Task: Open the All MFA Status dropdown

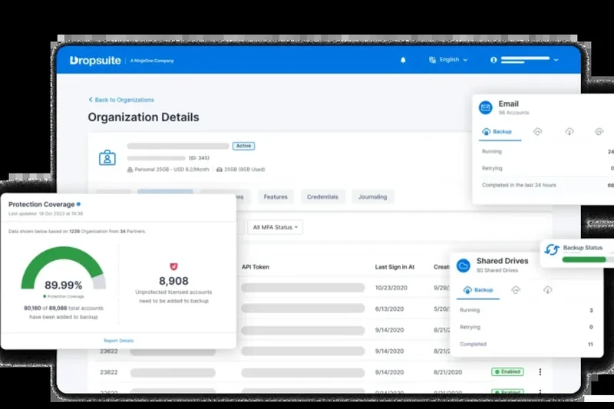Action: 275,227
